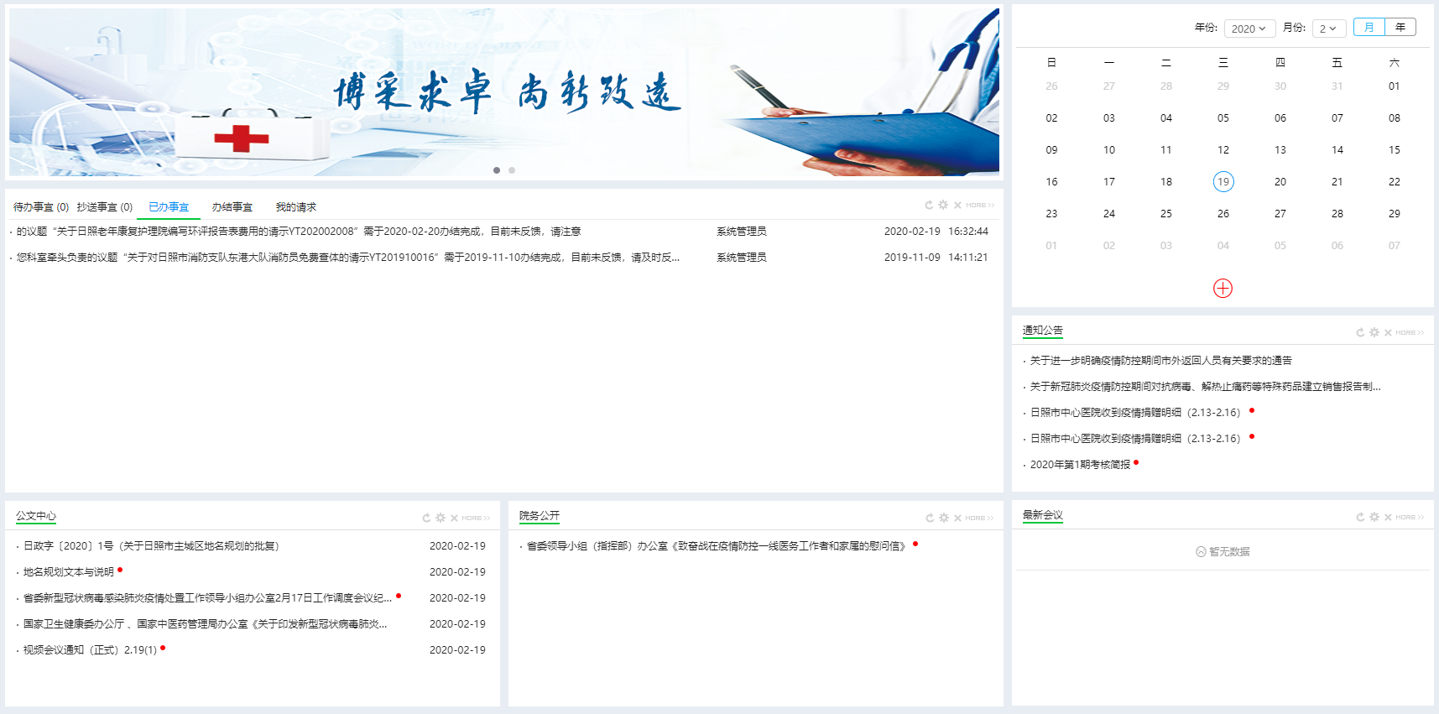
Task: Open the 年份 2020 dropdown
Action: 1249,29
